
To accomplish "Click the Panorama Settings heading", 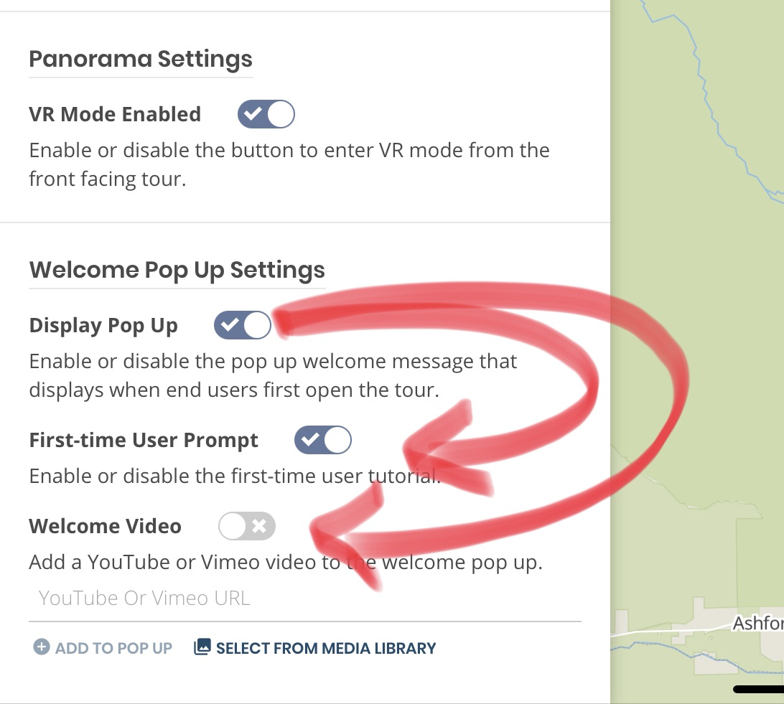I will point(141,58).
